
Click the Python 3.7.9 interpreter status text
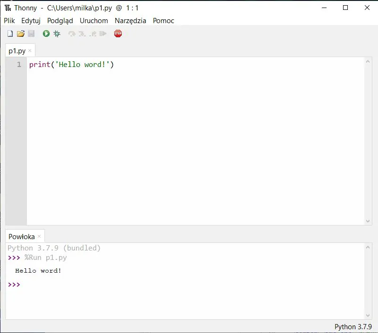coord(353,327)
